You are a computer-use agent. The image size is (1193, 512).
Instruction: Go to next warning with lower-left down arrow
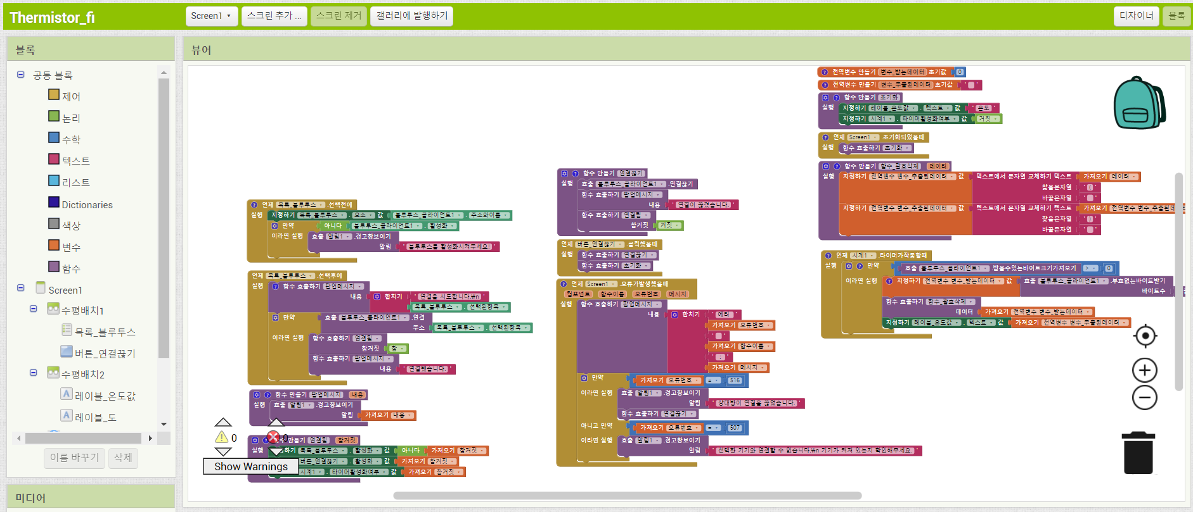click(x=223, y=451)
